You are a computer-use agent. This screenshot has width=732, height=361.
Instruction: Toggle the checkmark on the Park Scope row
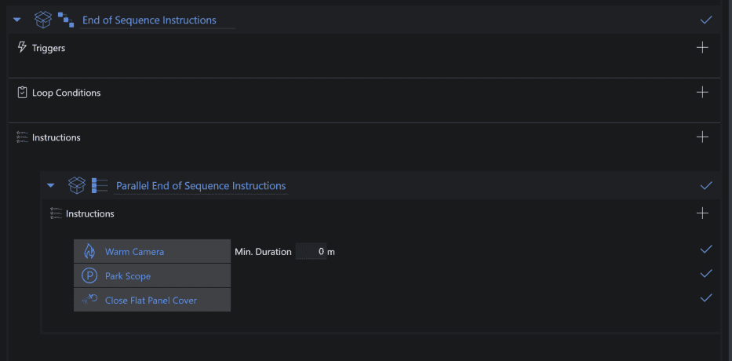[x=706, y=274]
